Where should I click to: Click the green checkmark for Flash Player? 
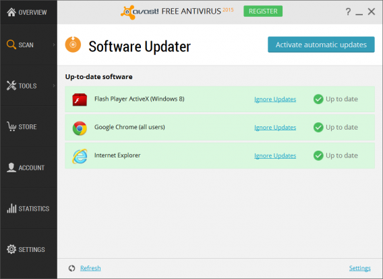[318, 99]
